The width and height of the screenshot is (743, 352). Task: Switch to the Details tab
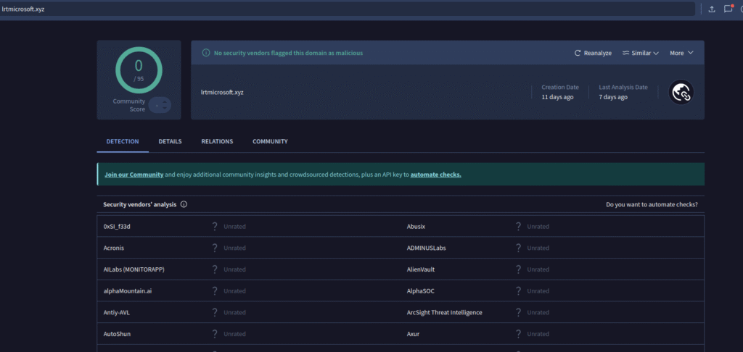coord(170,141)
